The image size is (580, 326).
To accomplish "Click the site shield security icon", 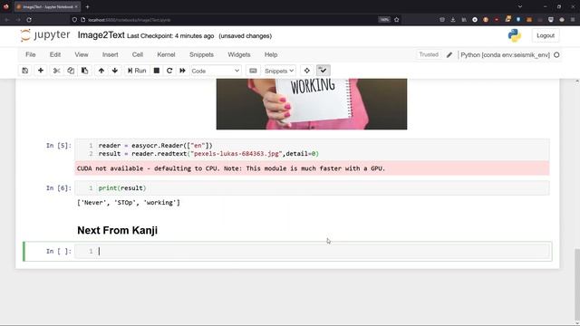I will pyautogui.click(x=74, y=20).
